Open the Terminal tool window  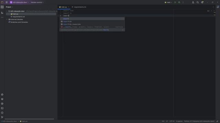point(2,108)
